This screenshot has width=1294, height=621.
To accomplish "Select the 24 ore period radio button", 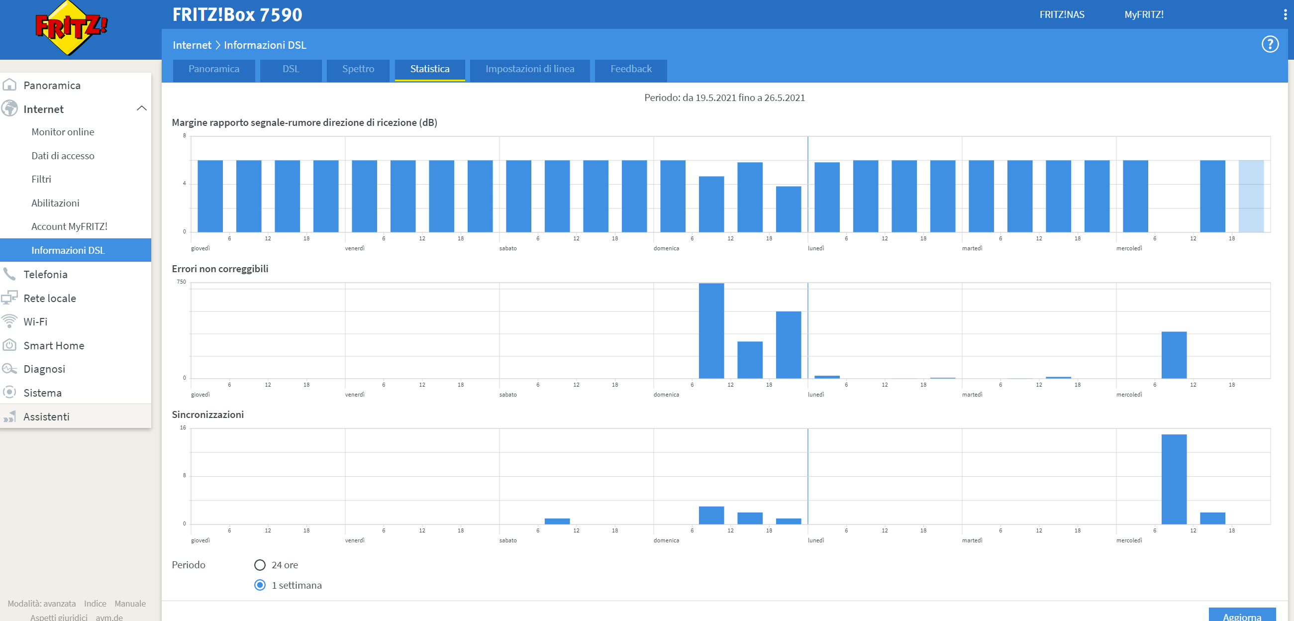I will click(x=260, y=565).
